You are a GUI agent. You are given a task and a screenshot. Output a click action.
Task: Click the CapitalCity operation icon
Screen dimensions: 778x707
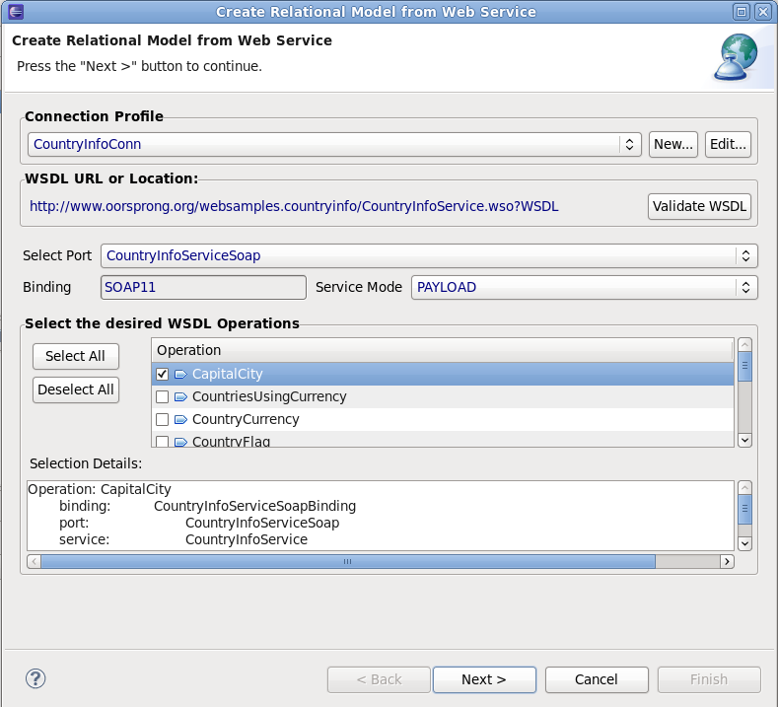[180, 375]
